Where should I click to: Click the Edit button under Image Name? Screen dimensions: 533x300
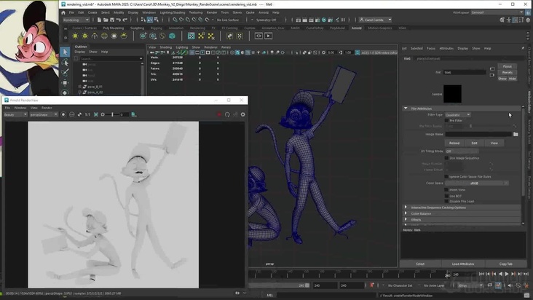click(474, 143)
